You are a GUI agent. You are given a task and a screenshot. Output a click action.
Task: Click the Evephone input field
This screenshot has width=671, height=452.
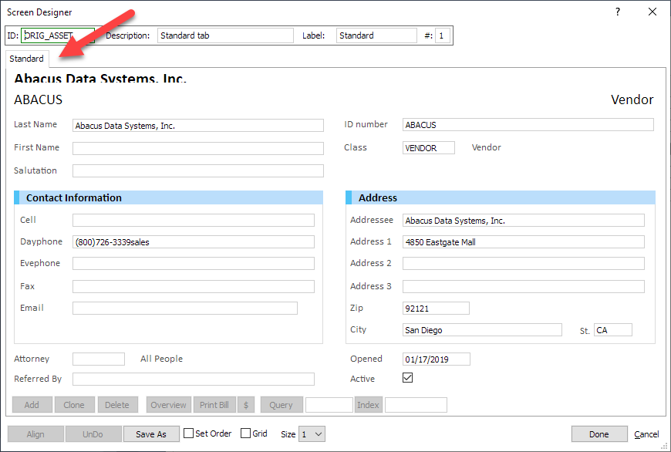pyautogui.click(x=194, y=263)
